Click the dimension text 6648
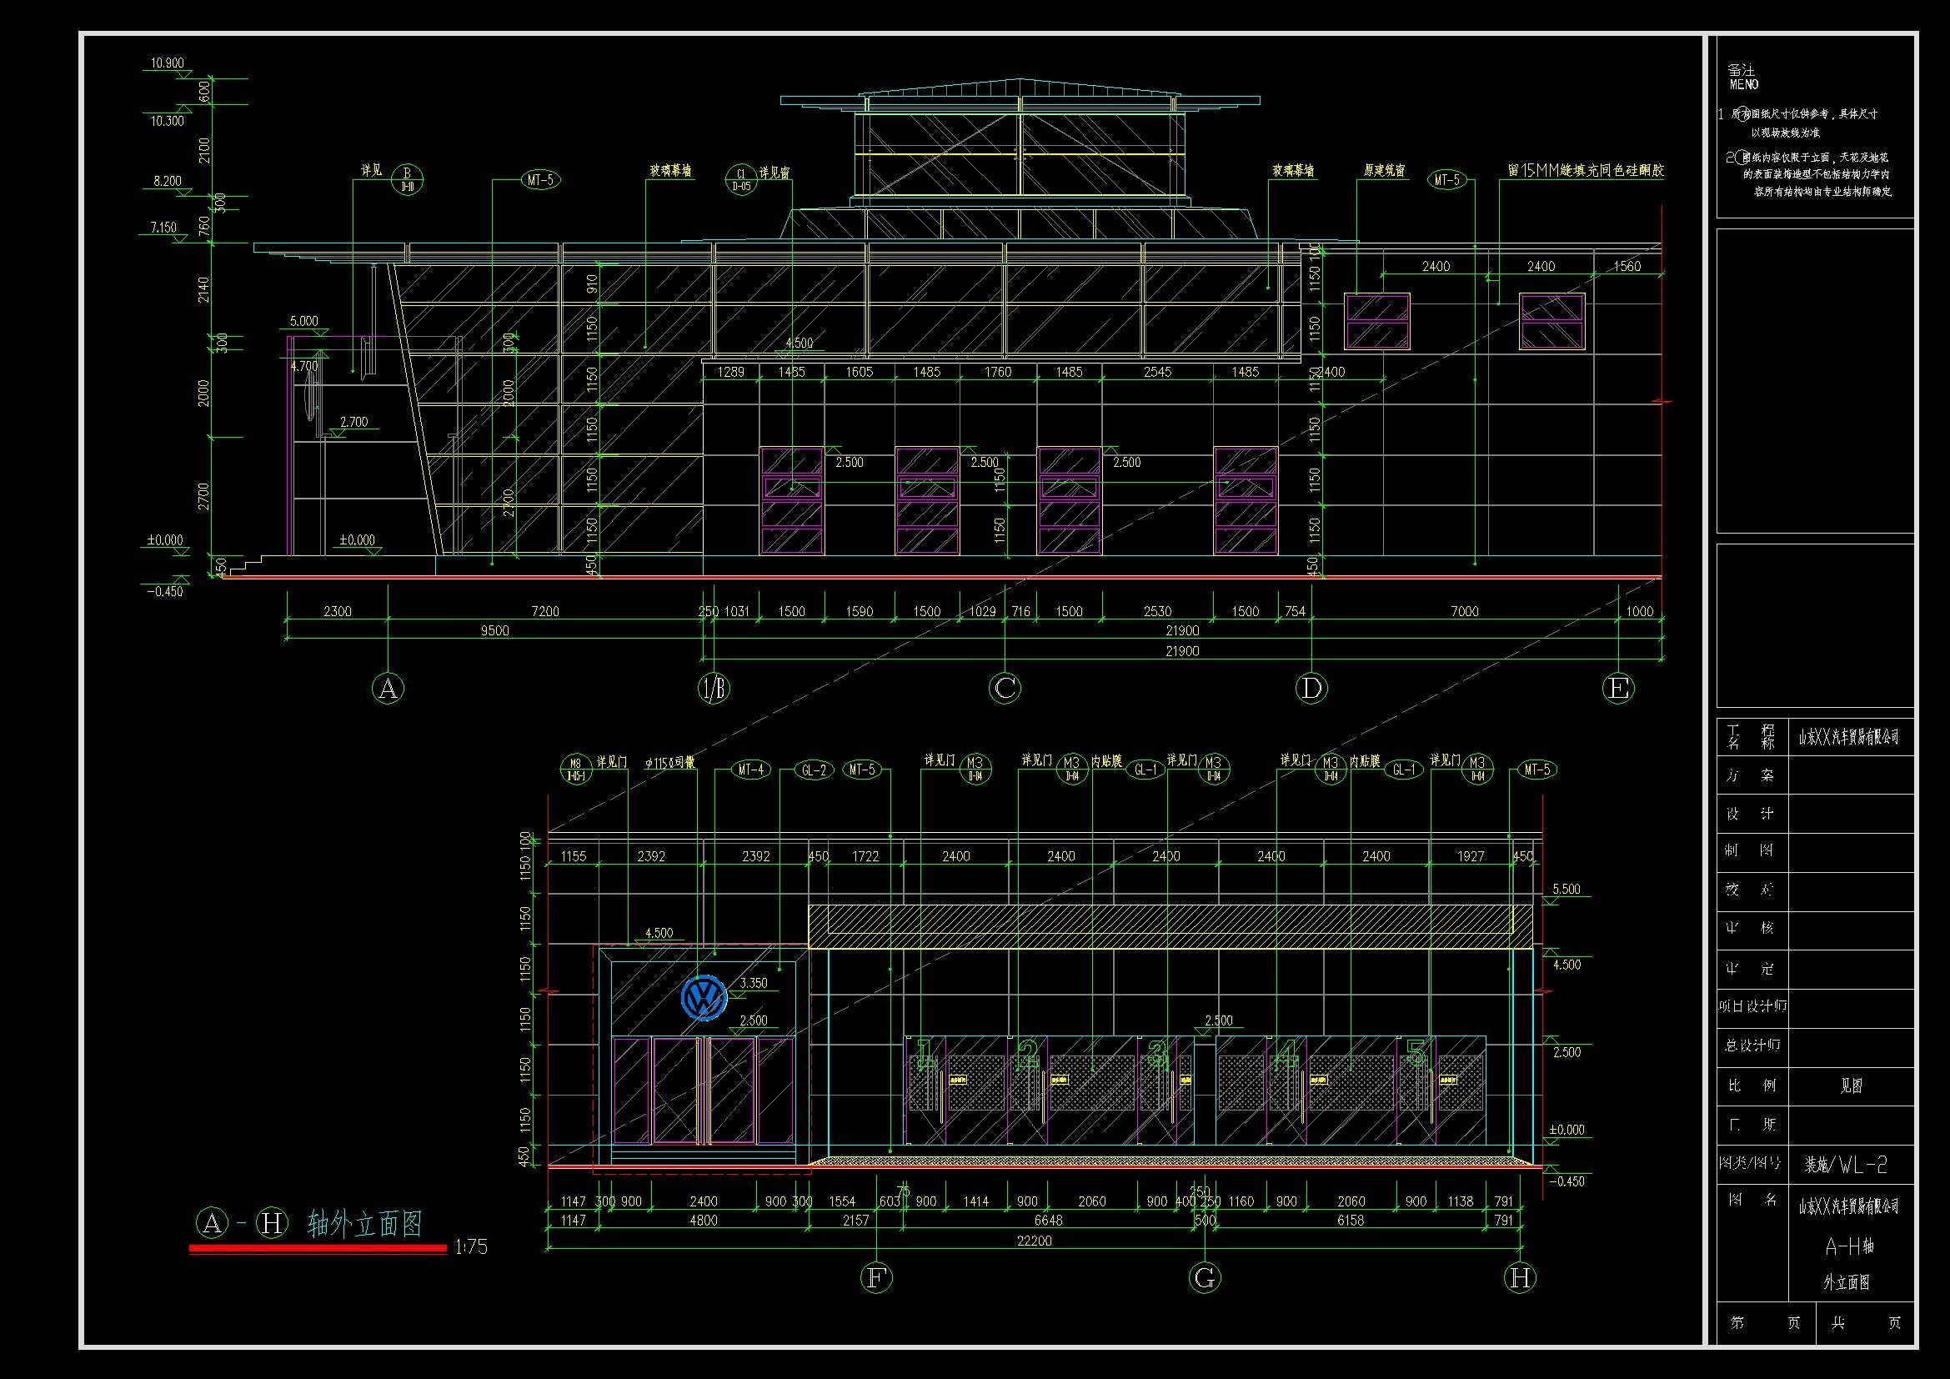 pyautogui.click(x=1049, y=1221)
